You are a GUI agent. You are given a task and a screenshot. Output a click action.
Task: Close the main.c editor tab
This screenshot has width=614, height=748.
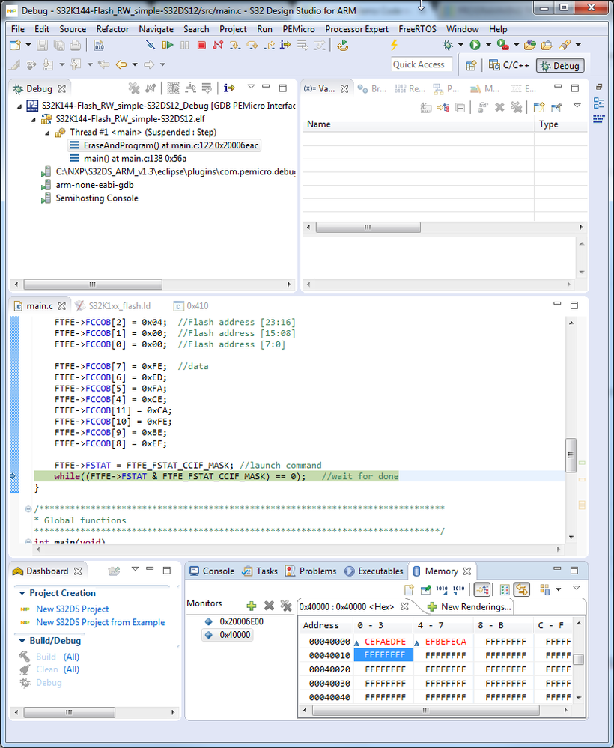(x=61, y=306)
